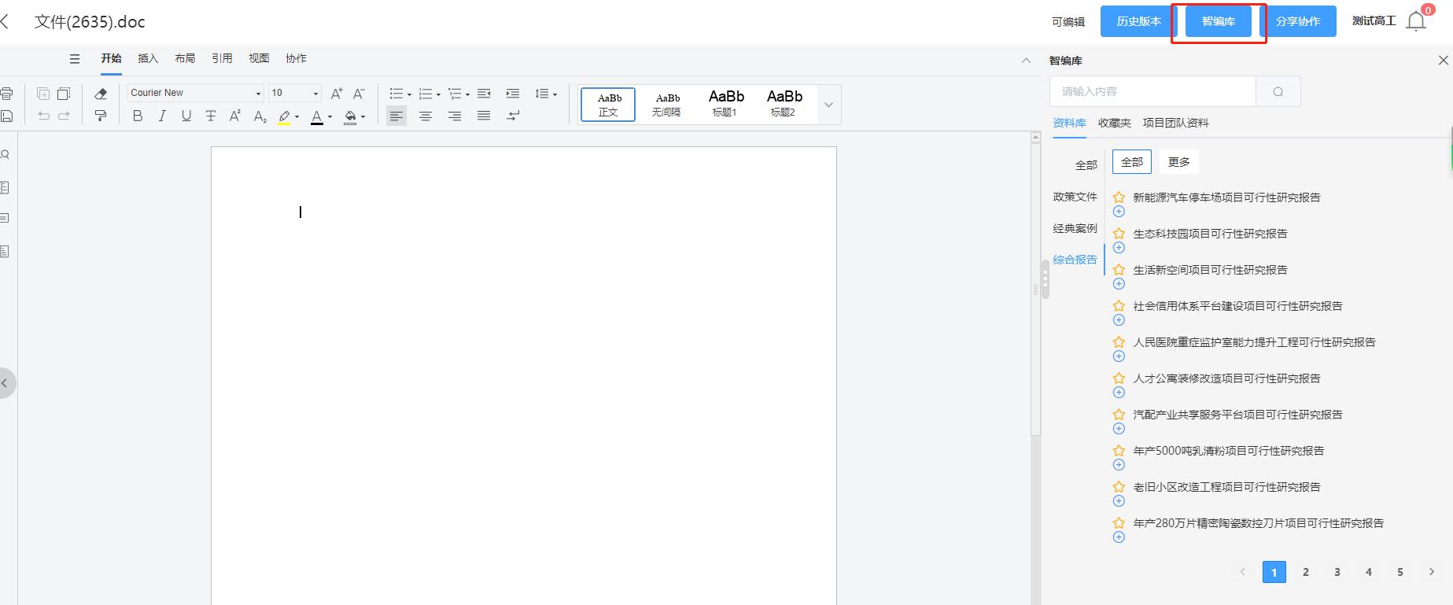Close the 智编库 side panel
This screenshot has width=1453, height=605.
pos(1444,61)
